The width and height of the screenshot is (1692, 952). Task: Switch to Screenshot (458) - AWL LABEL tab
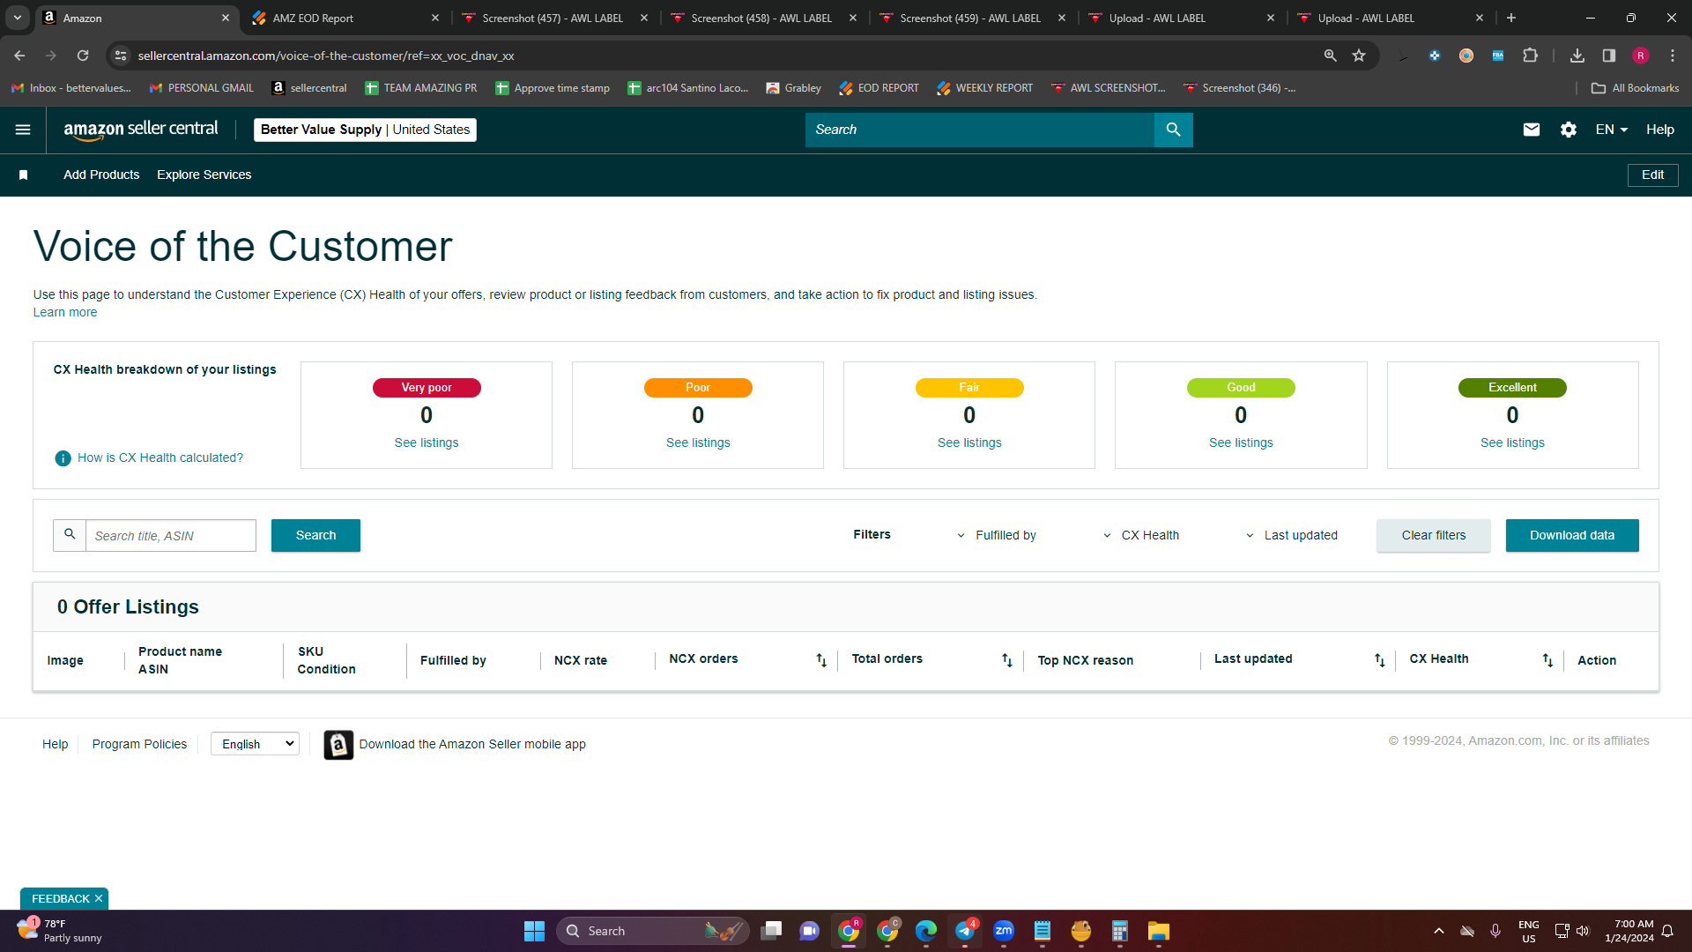click(764, 18)
